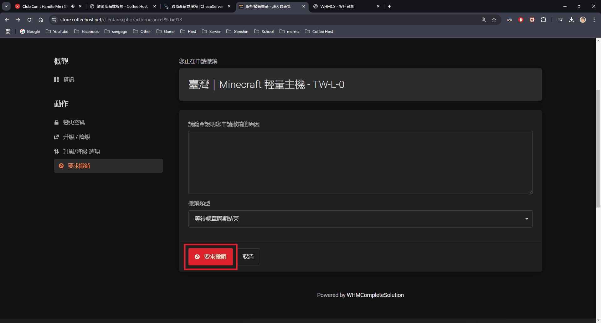Open site information icon in address bar
Screen dimensions: 601x323
[x=54, y=20]
